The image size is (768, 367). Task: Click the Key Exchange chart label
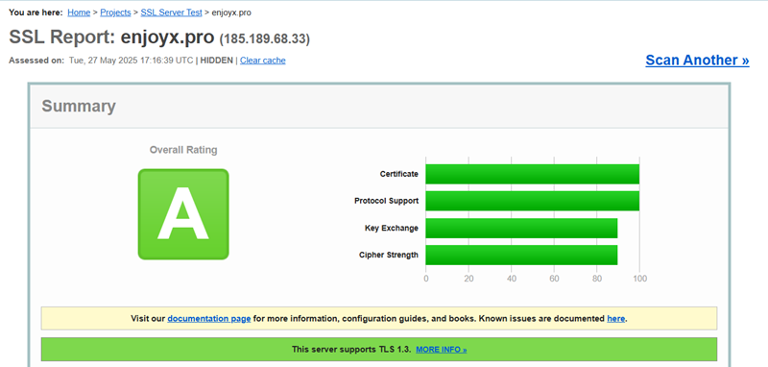click(392, 228)
